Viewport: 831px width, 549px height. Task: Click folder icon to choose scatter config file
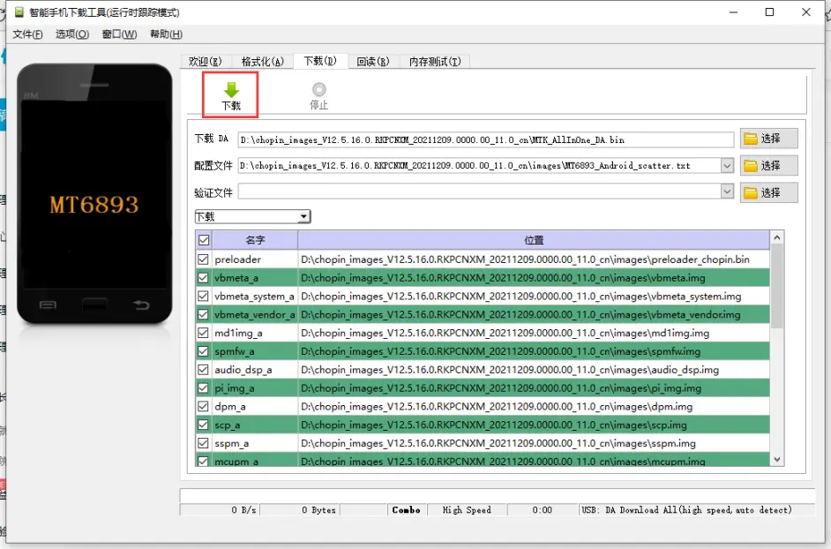tap(751, 165)
